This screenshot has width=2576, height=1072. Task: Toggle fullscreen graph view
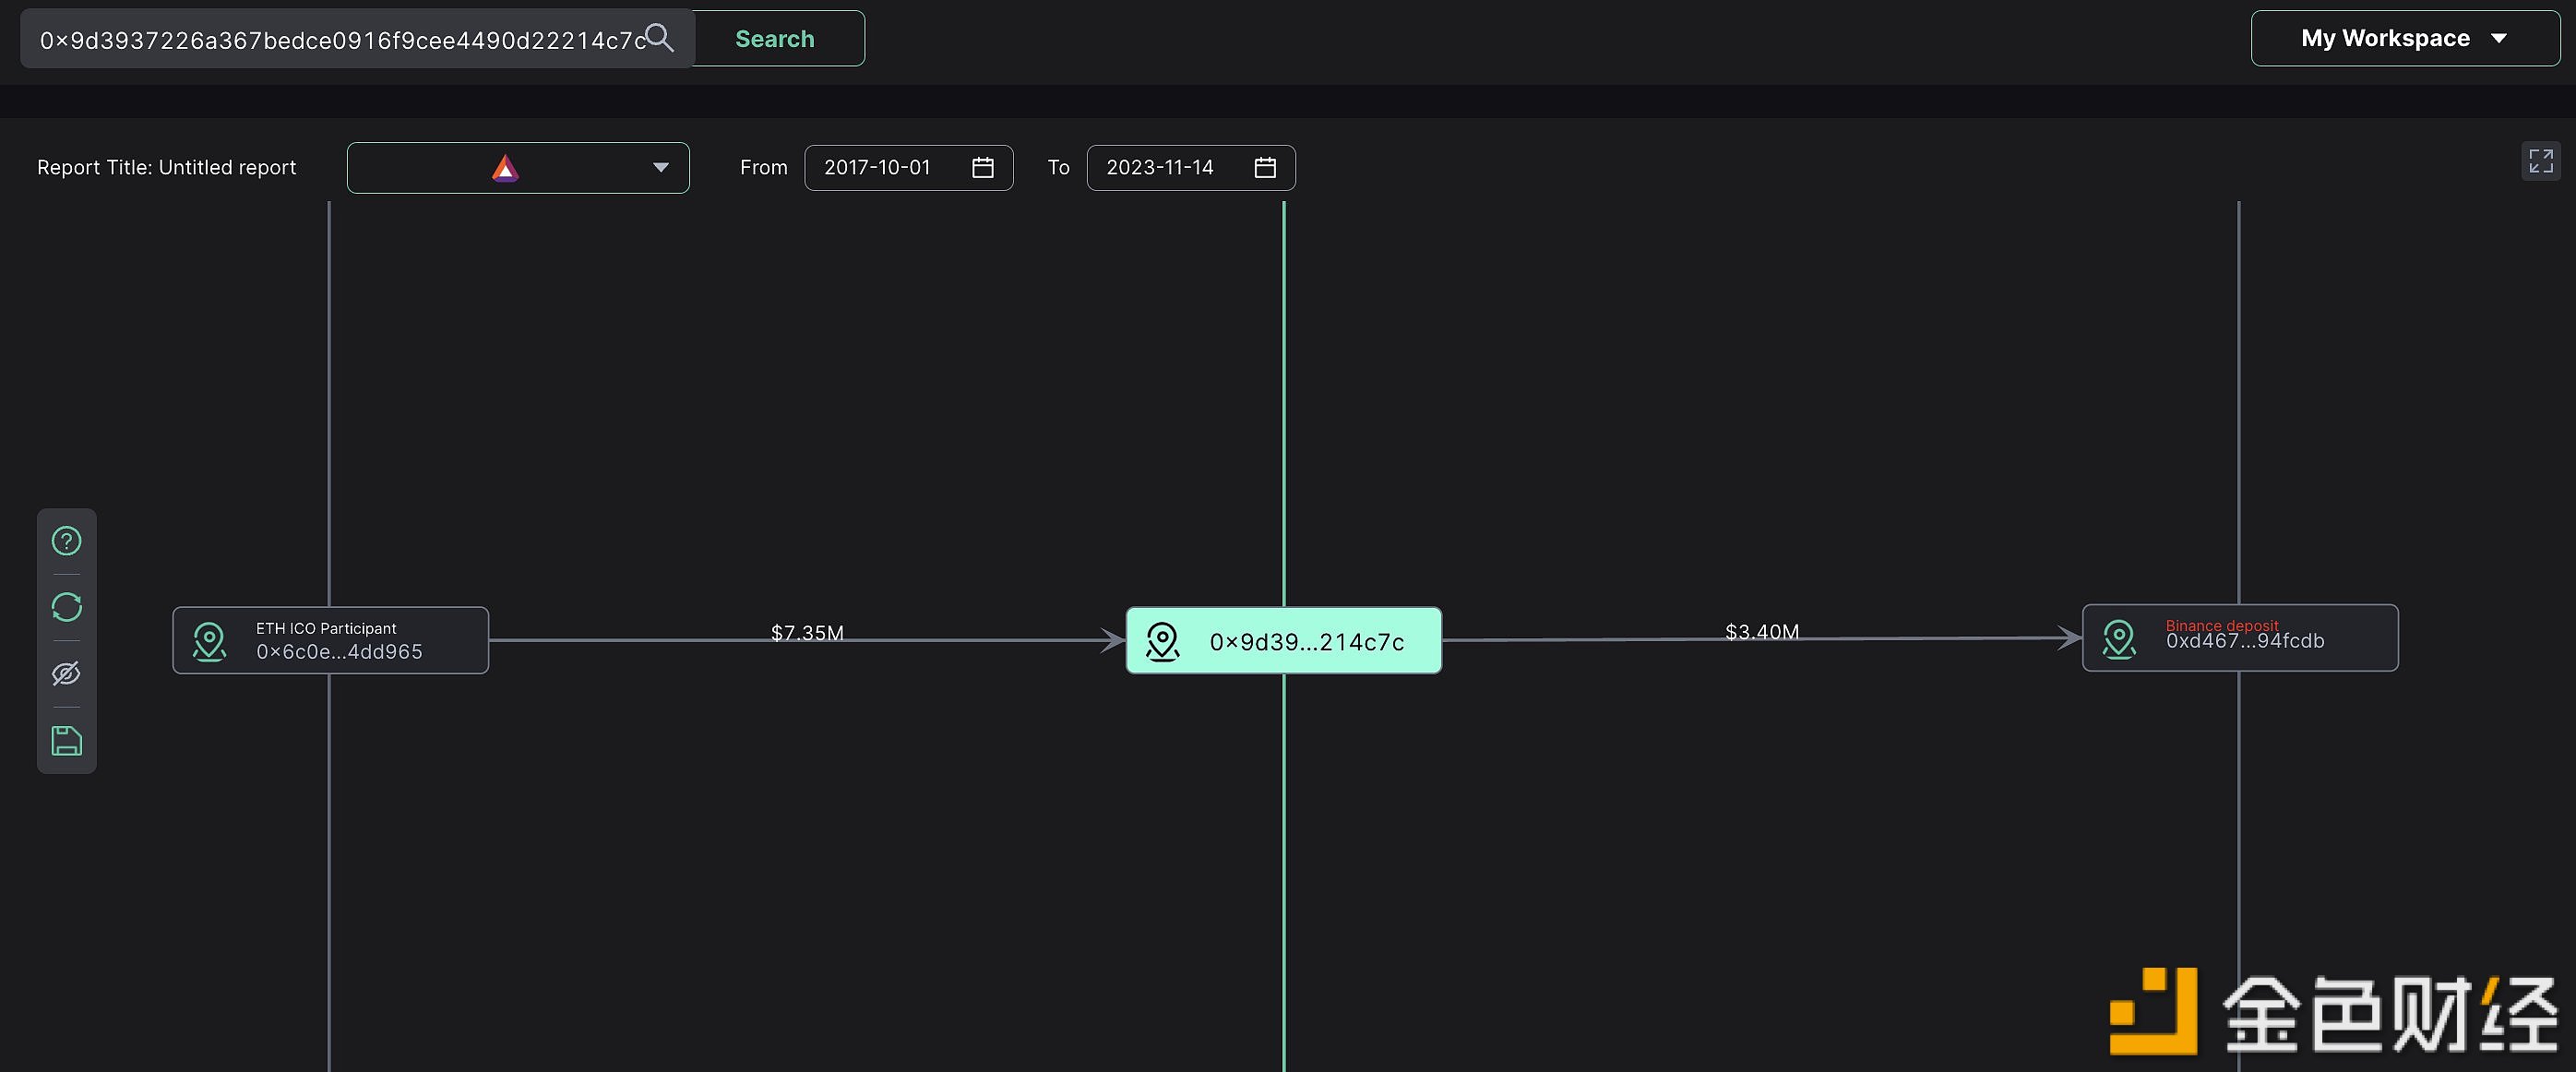pos(2540,161)
